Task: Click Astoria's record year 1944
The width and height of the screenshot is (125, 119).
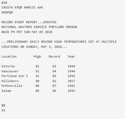Action: (x=71, y=66)
